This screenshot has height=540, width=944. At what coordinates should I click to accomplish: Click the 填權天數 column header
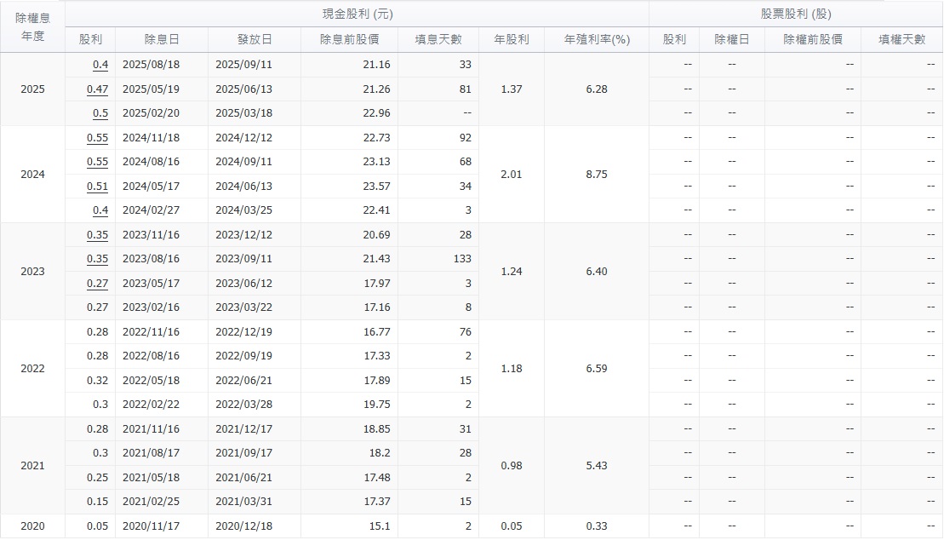point(901,40)
